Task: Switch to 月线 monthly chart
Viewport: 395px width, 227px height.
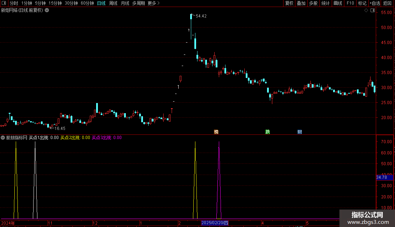Action: click(x=125, y=3)
